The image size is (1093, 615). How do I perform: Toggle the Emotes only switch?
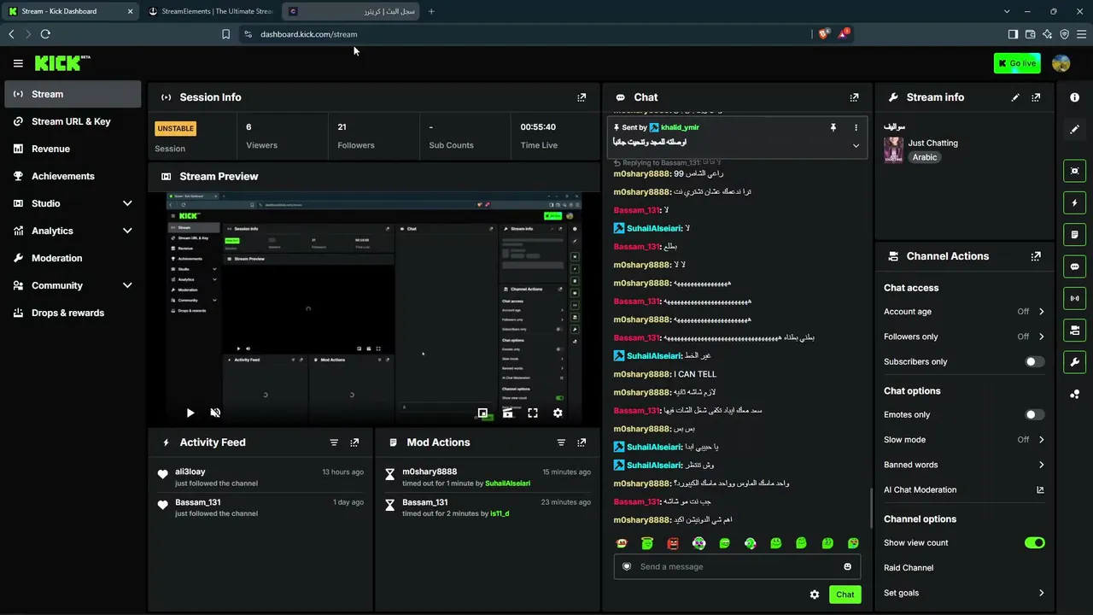click(x=1034, y=414)
